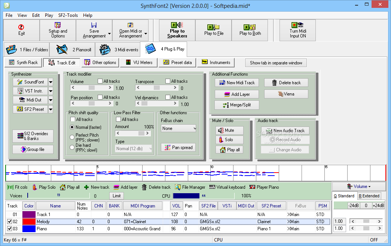Open File Manager from track toolbar

click(x=190, y=187)
